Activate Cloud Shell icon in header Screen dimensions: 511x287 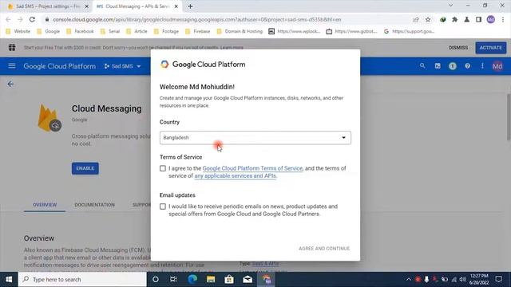438,66
